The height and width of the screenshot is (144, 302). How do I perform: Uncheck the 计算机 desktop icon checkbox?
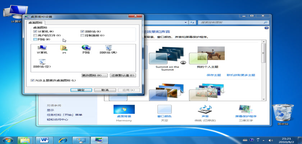point(35,31)
